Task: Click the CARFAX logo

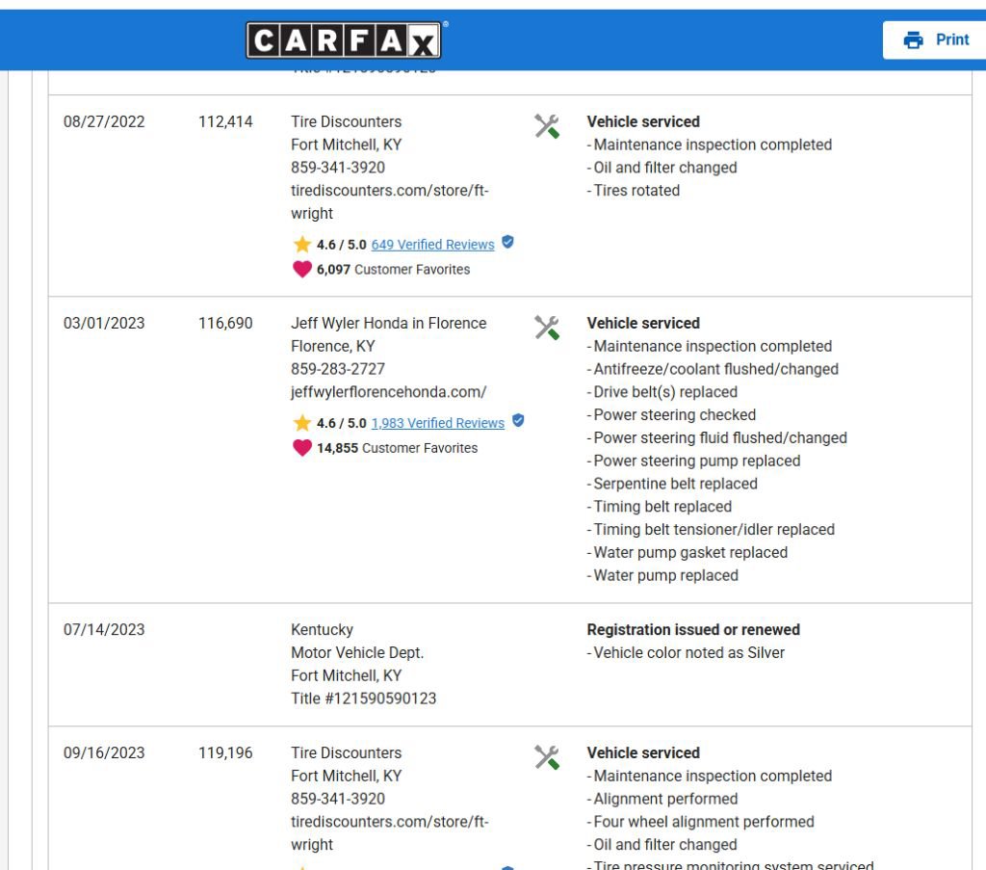Action: [344, 40]
